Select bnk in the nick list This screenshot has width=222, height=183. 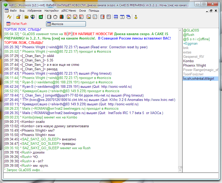click(186, 48)
